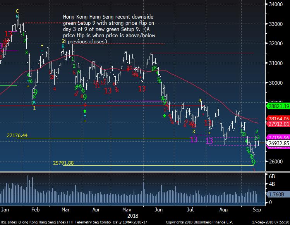Click the large green 9 marker in September
This screenshot has height=225, width=290.
(x=254, y=162)
